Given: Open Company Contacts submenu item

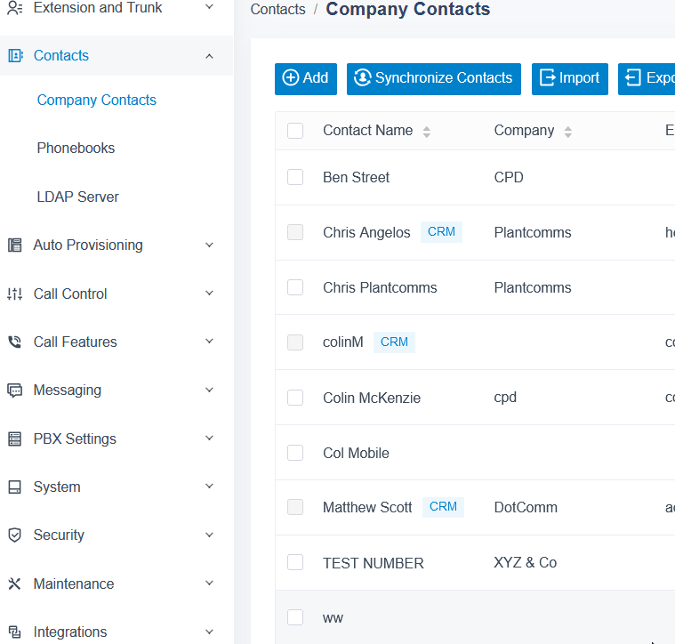Looking at the screenshot, I should 96,101.
